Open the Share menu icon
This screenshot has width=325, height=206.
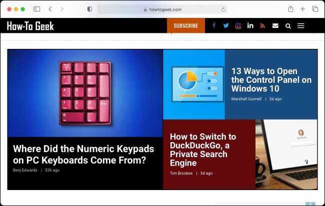tap(290, 9)
